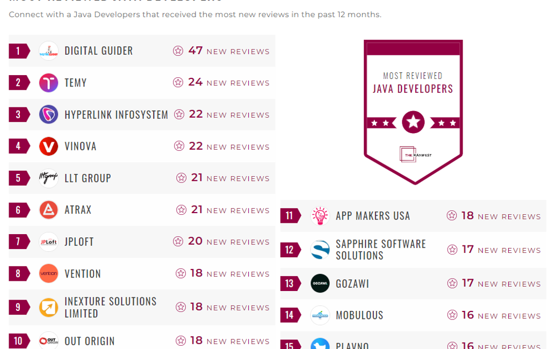The width and height of the screenshot is (548, 349).
Task: Click the Most Reviewed Java Developers badge
Action: pyautogui.click(x=413, y=110)
